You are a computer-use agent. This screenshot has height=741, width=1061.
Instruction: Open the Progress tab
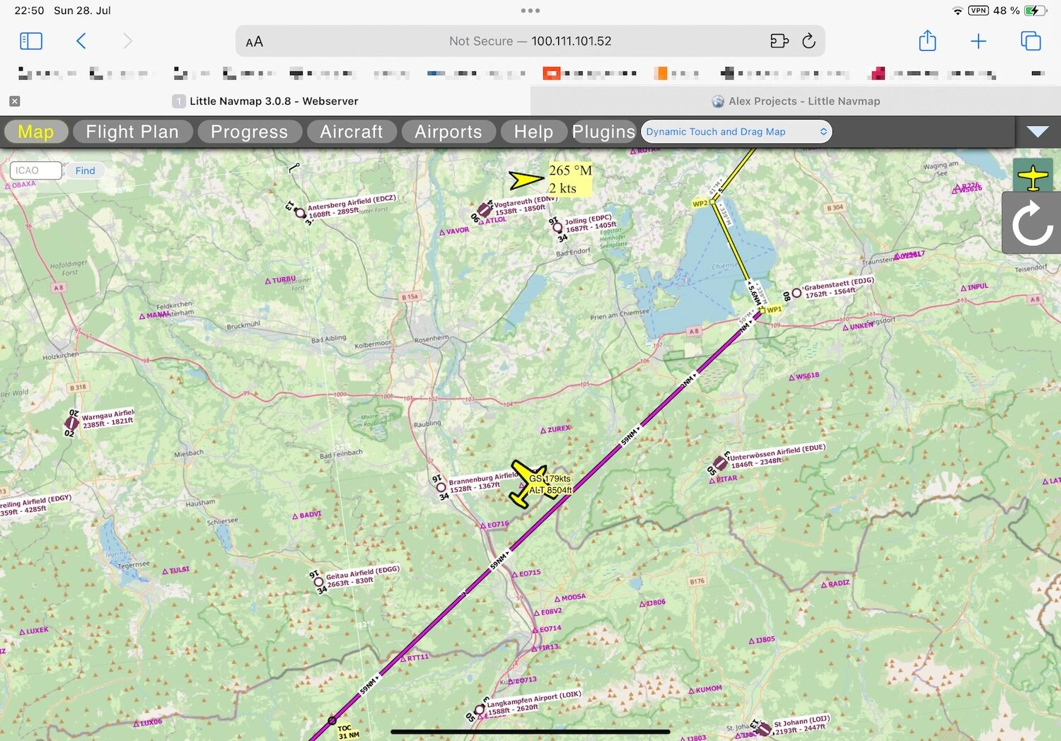click(x=249, y=132)
